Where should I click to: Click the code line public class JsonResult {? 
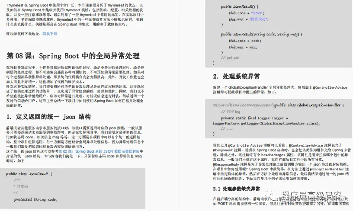29,174
